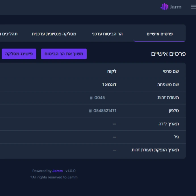Click the Jamm wordmark text in header

pos(175,7)
